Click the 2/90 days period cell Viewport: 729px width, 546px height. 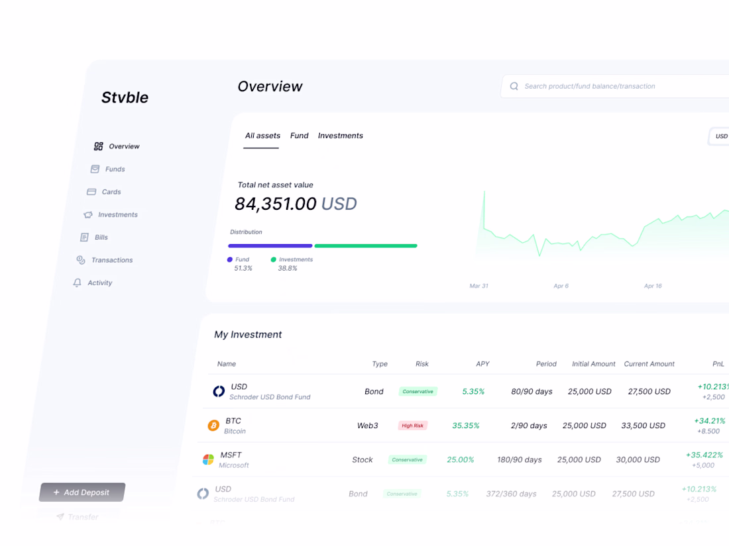(529, 426)
